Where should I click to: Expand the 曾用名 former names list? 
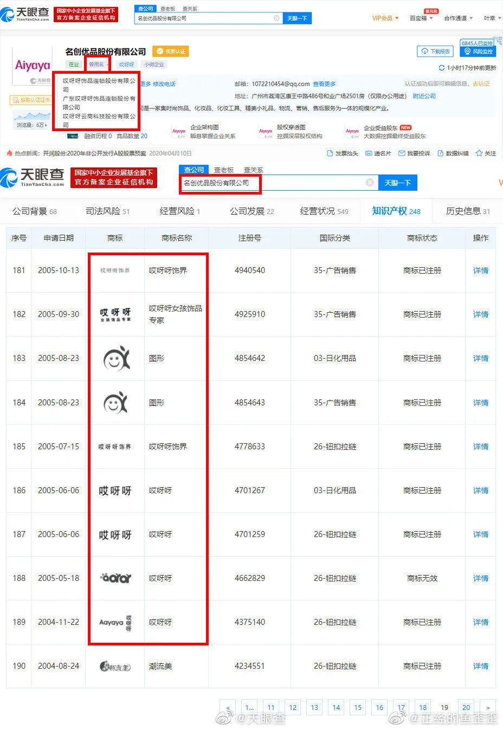coord(98,64)
